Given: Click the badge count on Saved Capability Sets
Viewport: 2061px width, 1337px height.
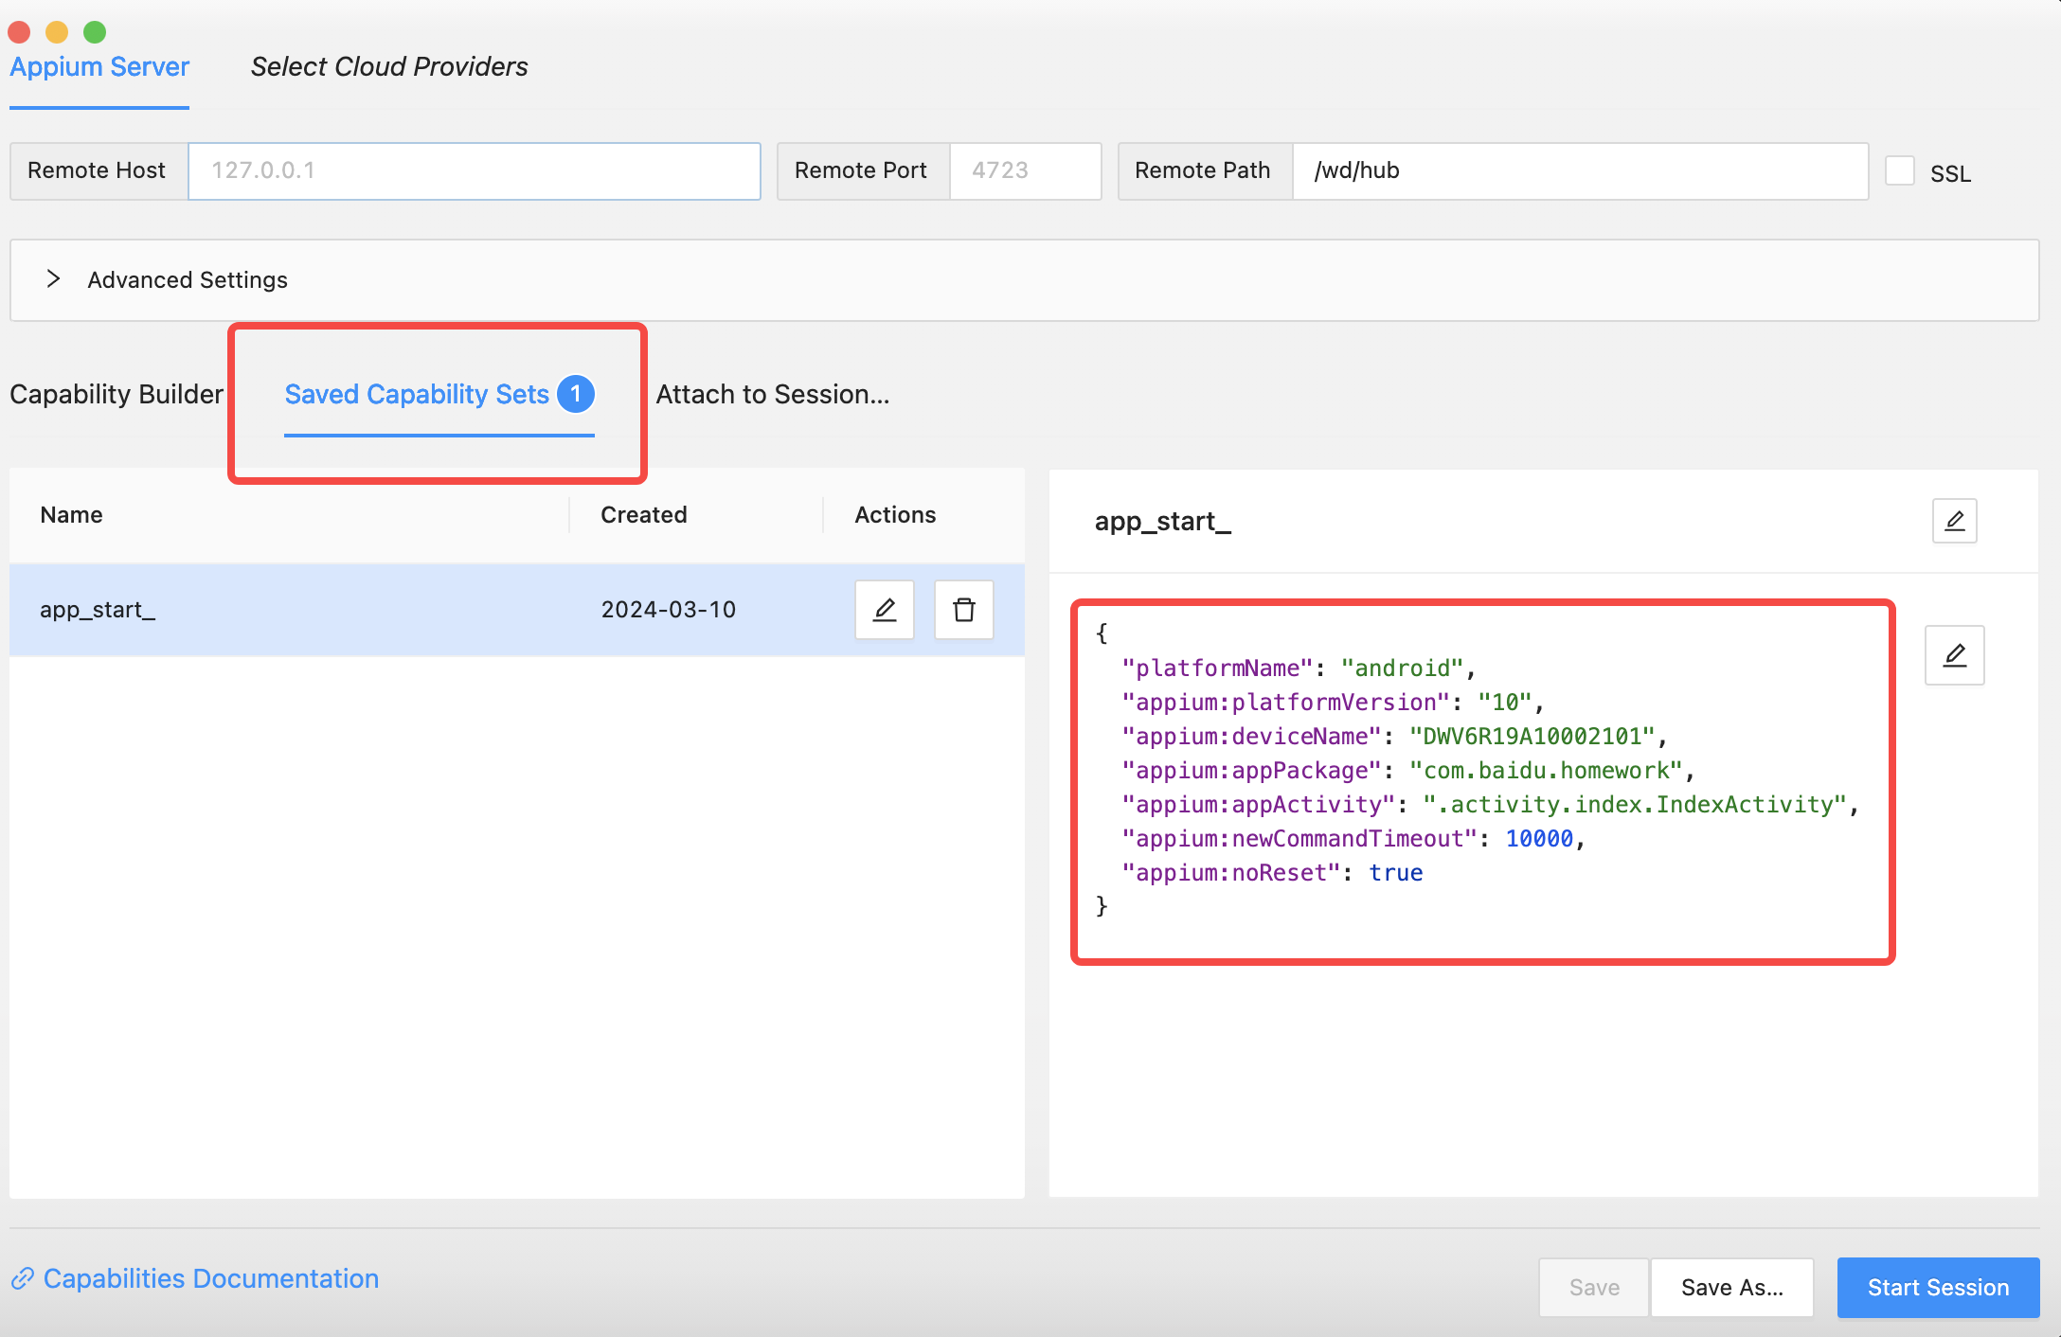Looking at the screenshot, I should (575, 394).
